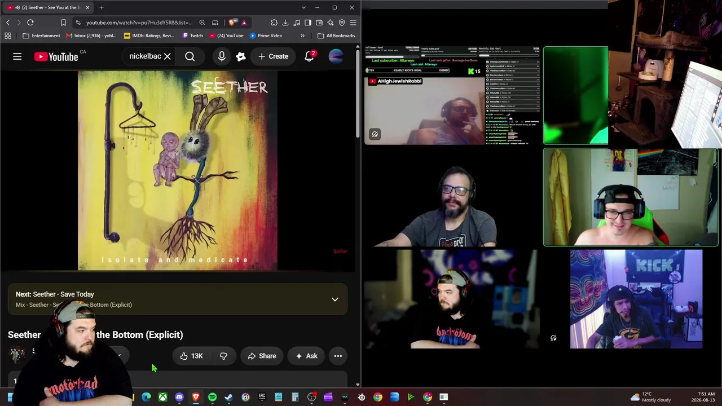The height and width of the screenshot is (406, 722).
Task: Open the browser main hamburger menu
Action: click(353, 23)
